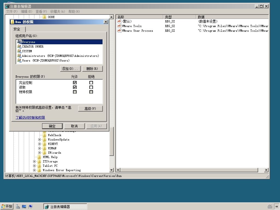This screenshot has width=280, height=210.
Task: Click the keyboard icon in system tray
Action: pos(270,207)
